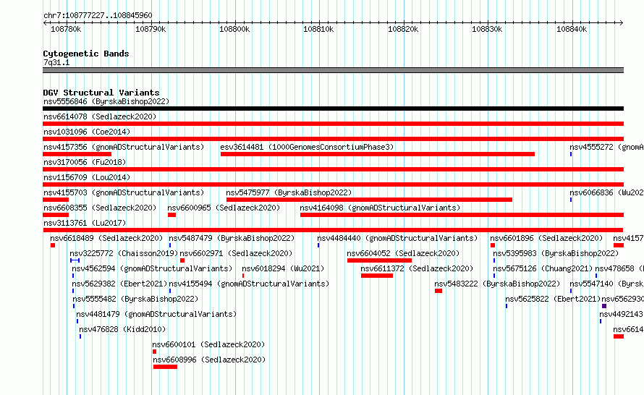Click red tick under nsv6018294

[x=243, y=276]
